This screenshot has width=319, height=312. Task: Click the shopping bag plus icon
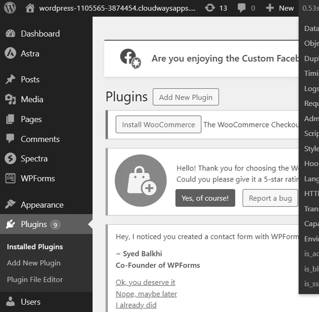pyautogui.click(x=141, y=180)
